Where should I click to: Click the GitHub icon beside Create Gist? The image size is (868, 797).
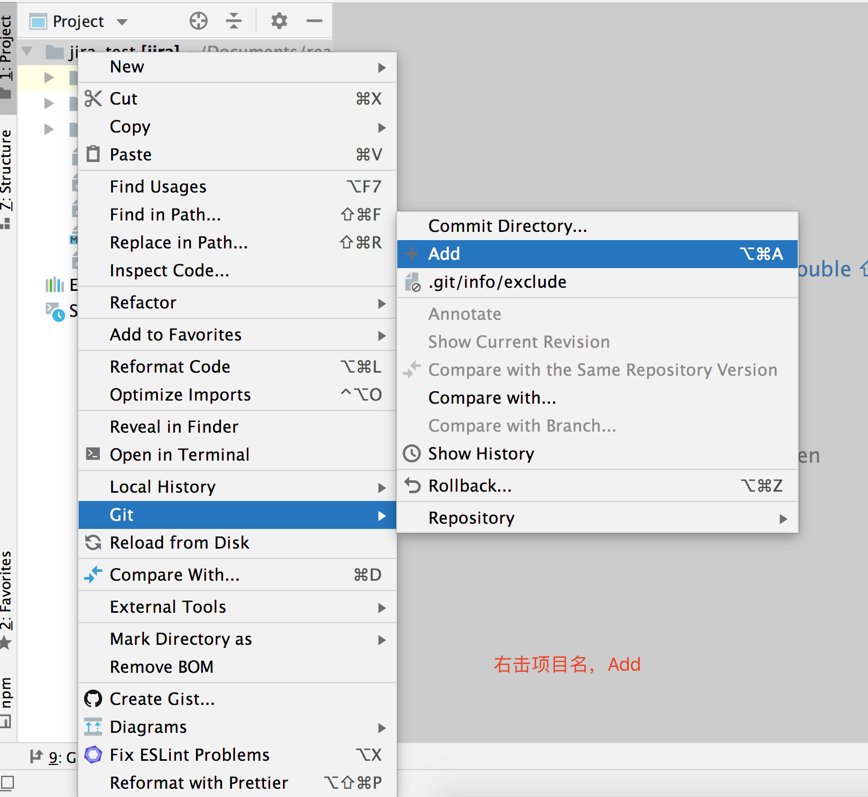tap(93, 699)
